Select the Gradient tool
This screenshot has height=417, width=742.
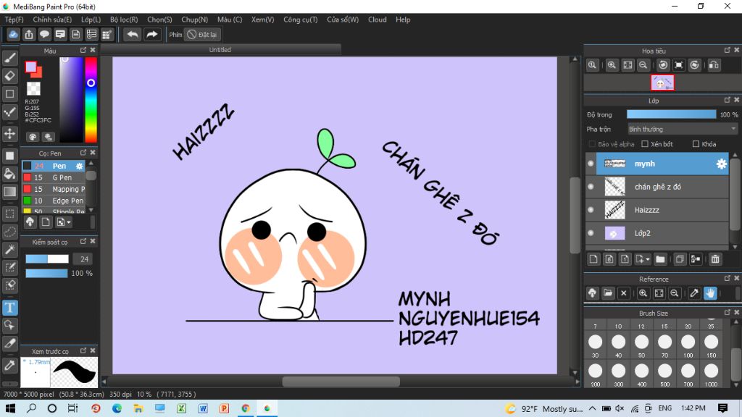(10, 191)
